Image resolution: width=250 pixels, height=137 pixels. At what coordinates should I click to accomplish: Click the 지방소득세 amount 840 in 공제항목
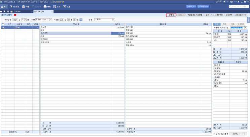(x=206, y=45)
